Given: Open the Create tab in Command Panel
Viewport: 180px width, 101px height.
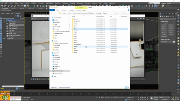Looking at the screenshot, I should pos(161,14).
